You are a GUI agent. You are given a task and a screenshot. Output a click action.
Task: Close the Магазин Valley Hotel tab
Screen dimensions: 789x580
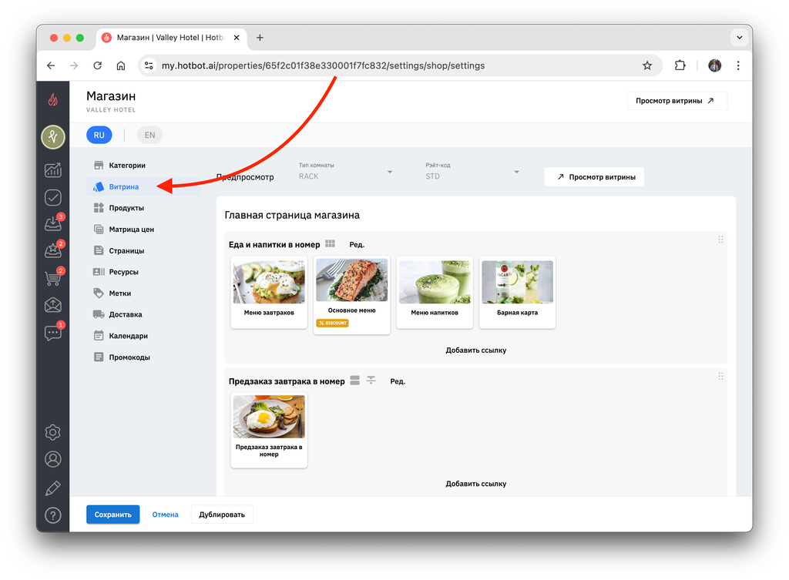coord(237,37)
